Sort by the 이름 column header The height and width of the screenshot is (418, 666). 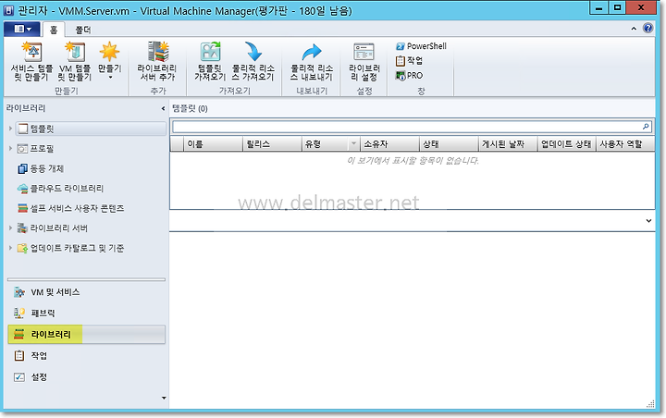tap(213, 144)
